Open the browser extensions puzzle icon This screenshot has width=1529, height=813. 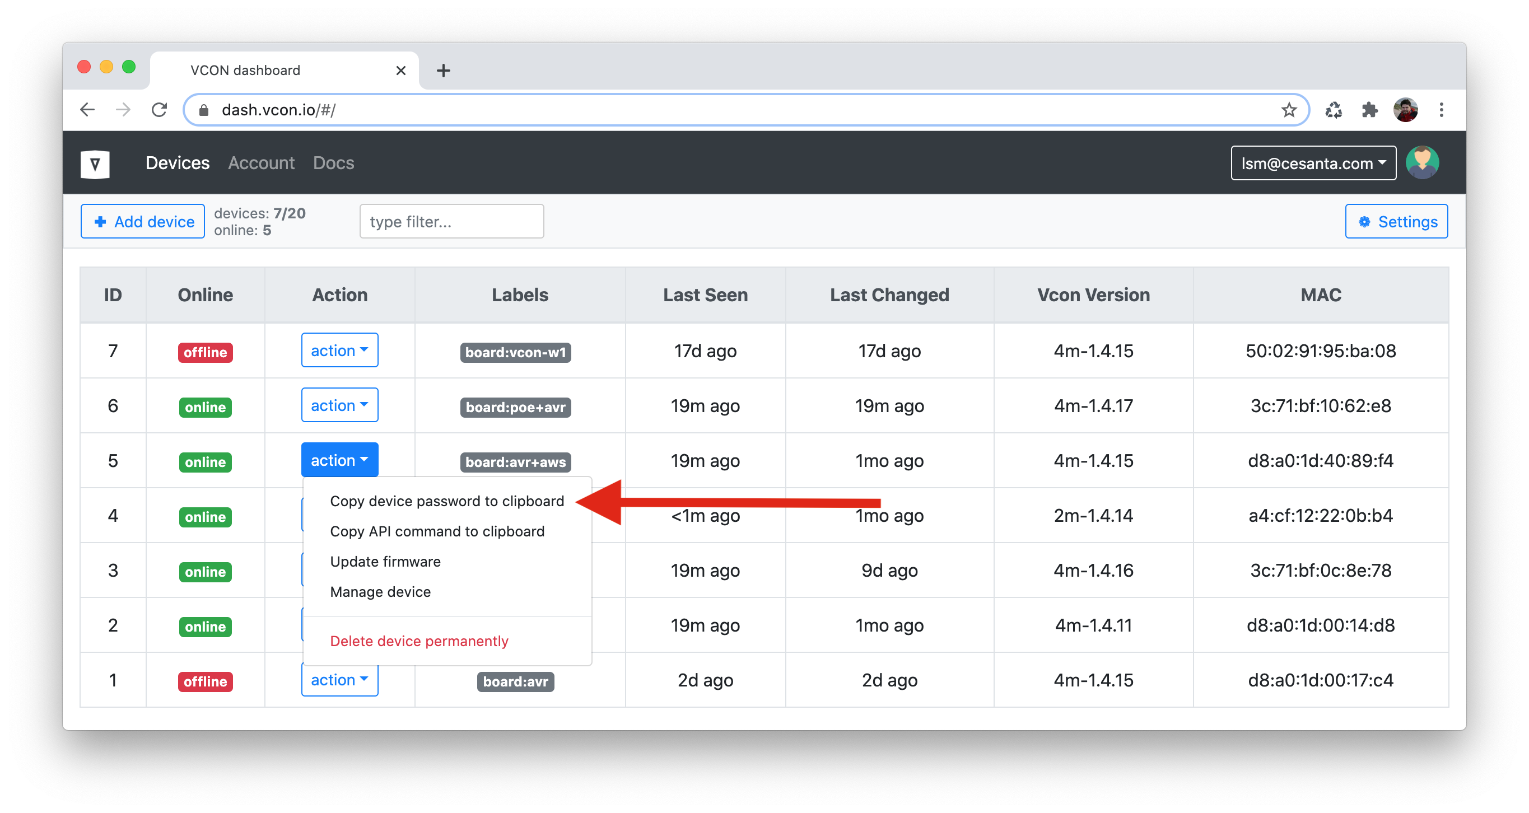(1370, 109)
